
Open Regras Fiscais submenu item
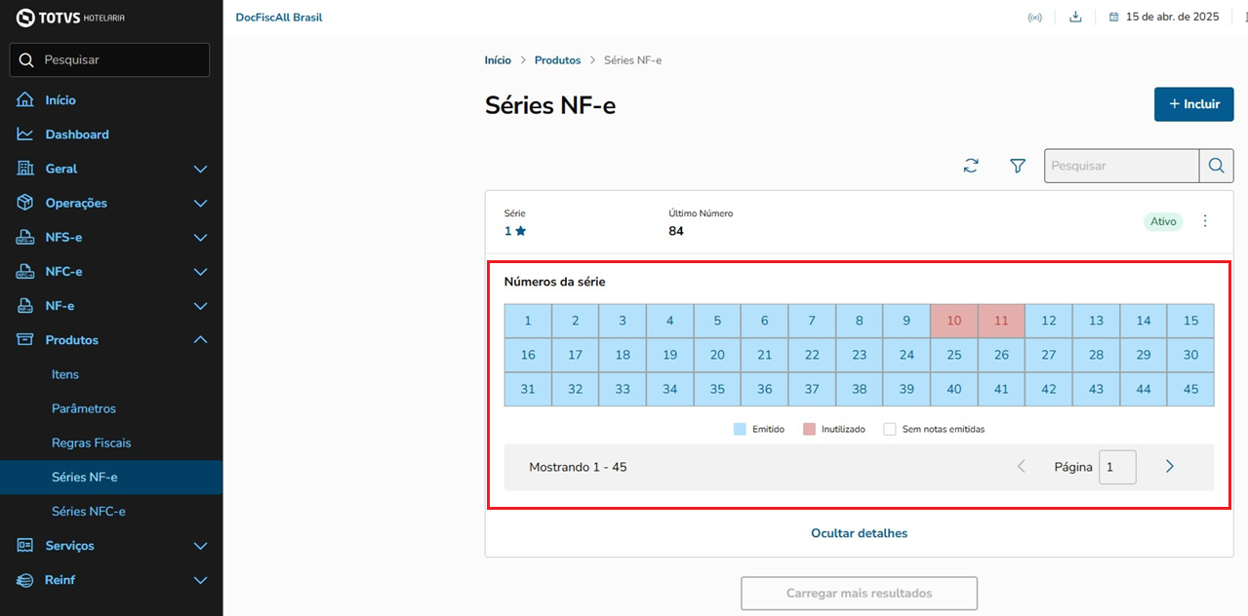(x=91, y=443)
